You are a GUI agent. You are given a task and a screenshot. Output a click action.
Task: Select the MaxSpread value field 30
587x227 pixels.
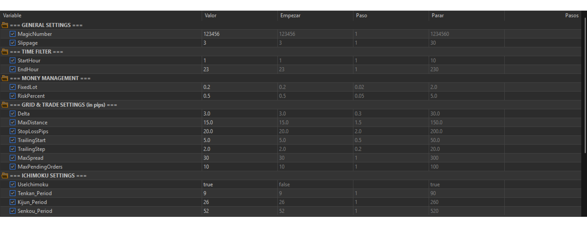(x=239, y=158)
